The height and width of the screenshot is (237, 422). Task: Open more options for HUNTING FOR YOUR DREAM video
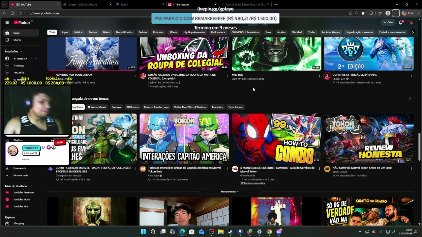click(135, 75)
